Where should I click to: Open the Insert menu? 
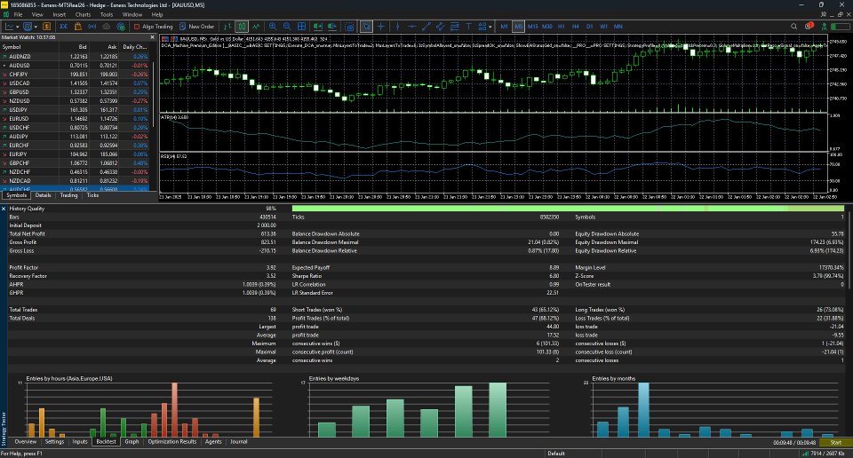point(60,15)
